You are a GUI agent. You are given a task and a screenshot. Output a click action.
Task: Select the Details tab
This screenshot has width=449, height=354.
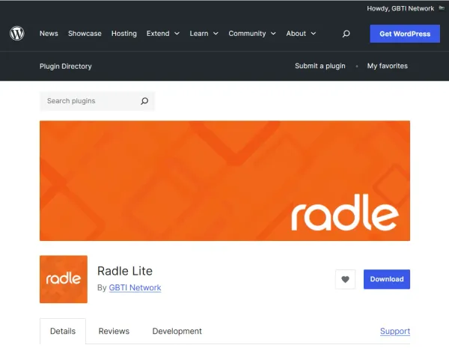pos(63,331)
